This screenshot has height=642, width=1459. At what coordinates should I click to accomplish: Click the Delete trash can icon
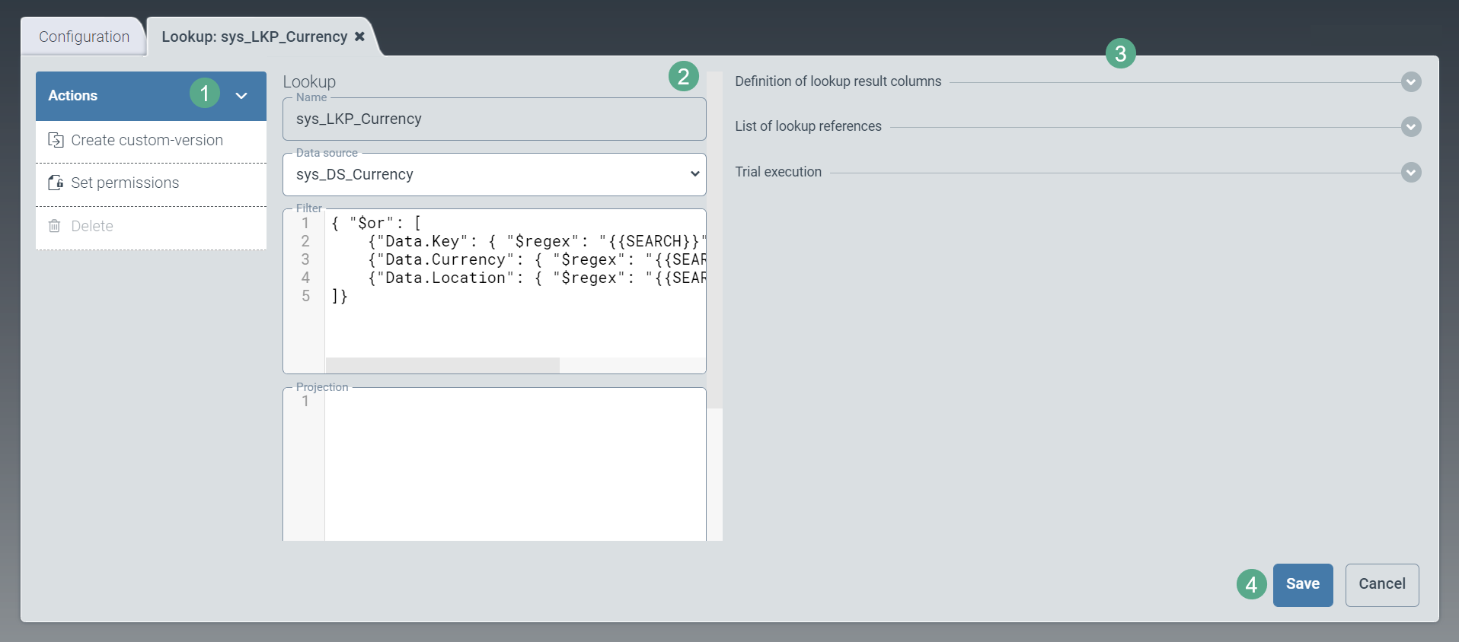click(x=55, y=226)
